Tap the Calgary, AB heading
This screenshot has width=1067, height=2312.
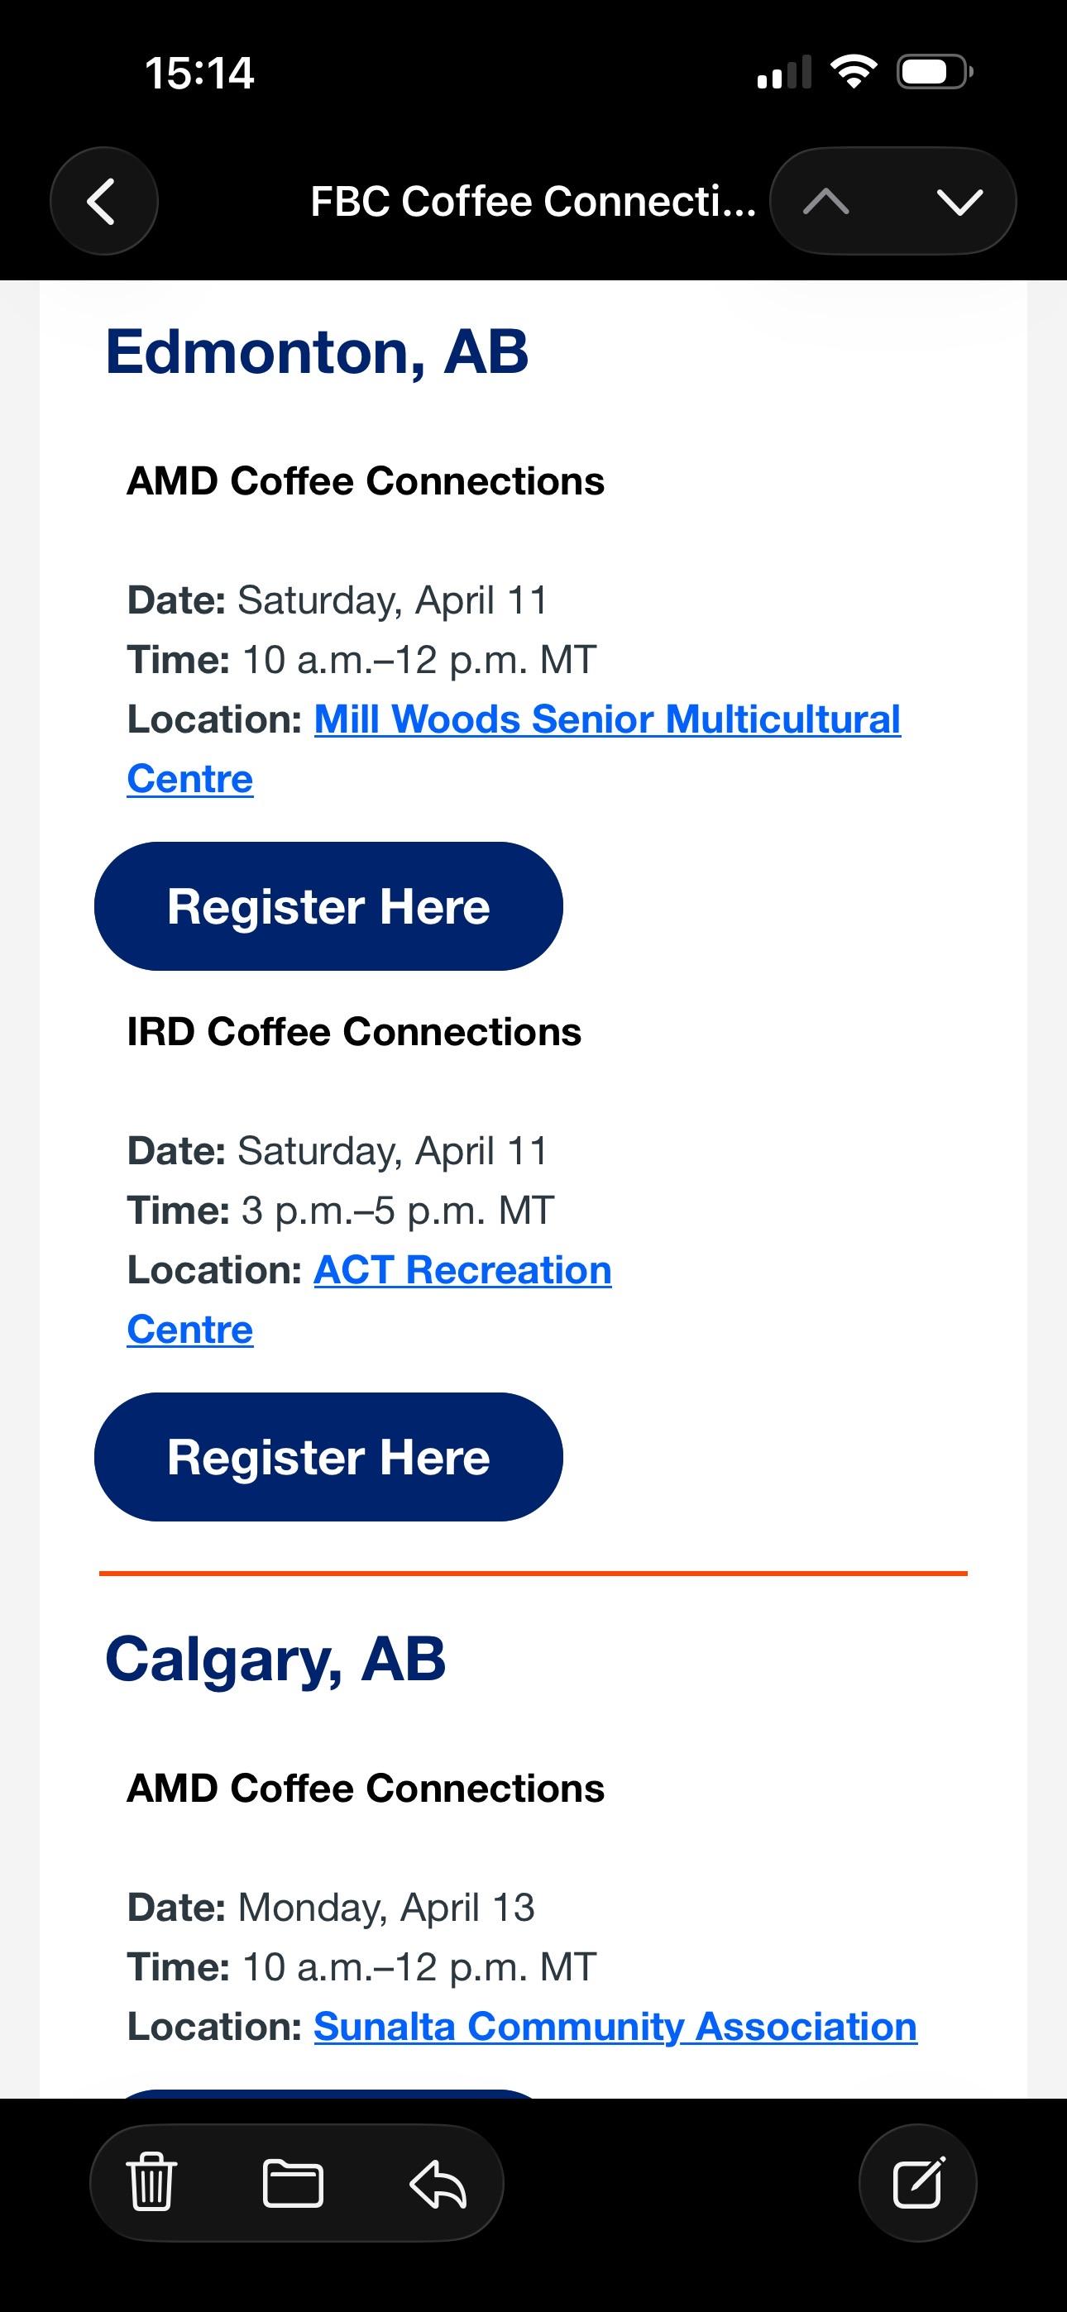coord(275,1659)
